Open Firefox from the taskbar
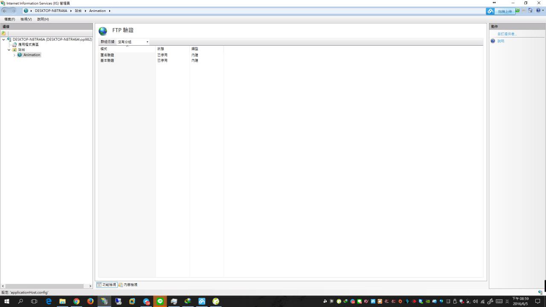This screenshot has width=546, height=307. tap(90, 301)
